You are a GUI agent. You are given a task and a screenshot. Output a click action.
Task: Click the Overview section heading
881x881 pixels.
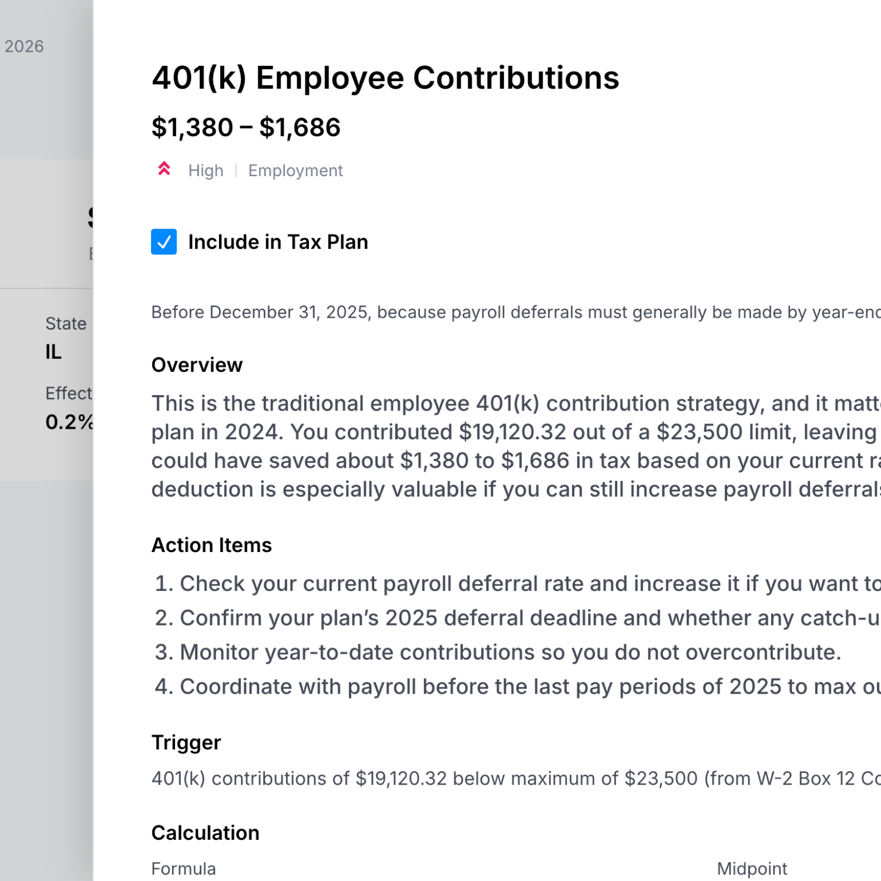[197, 365]
